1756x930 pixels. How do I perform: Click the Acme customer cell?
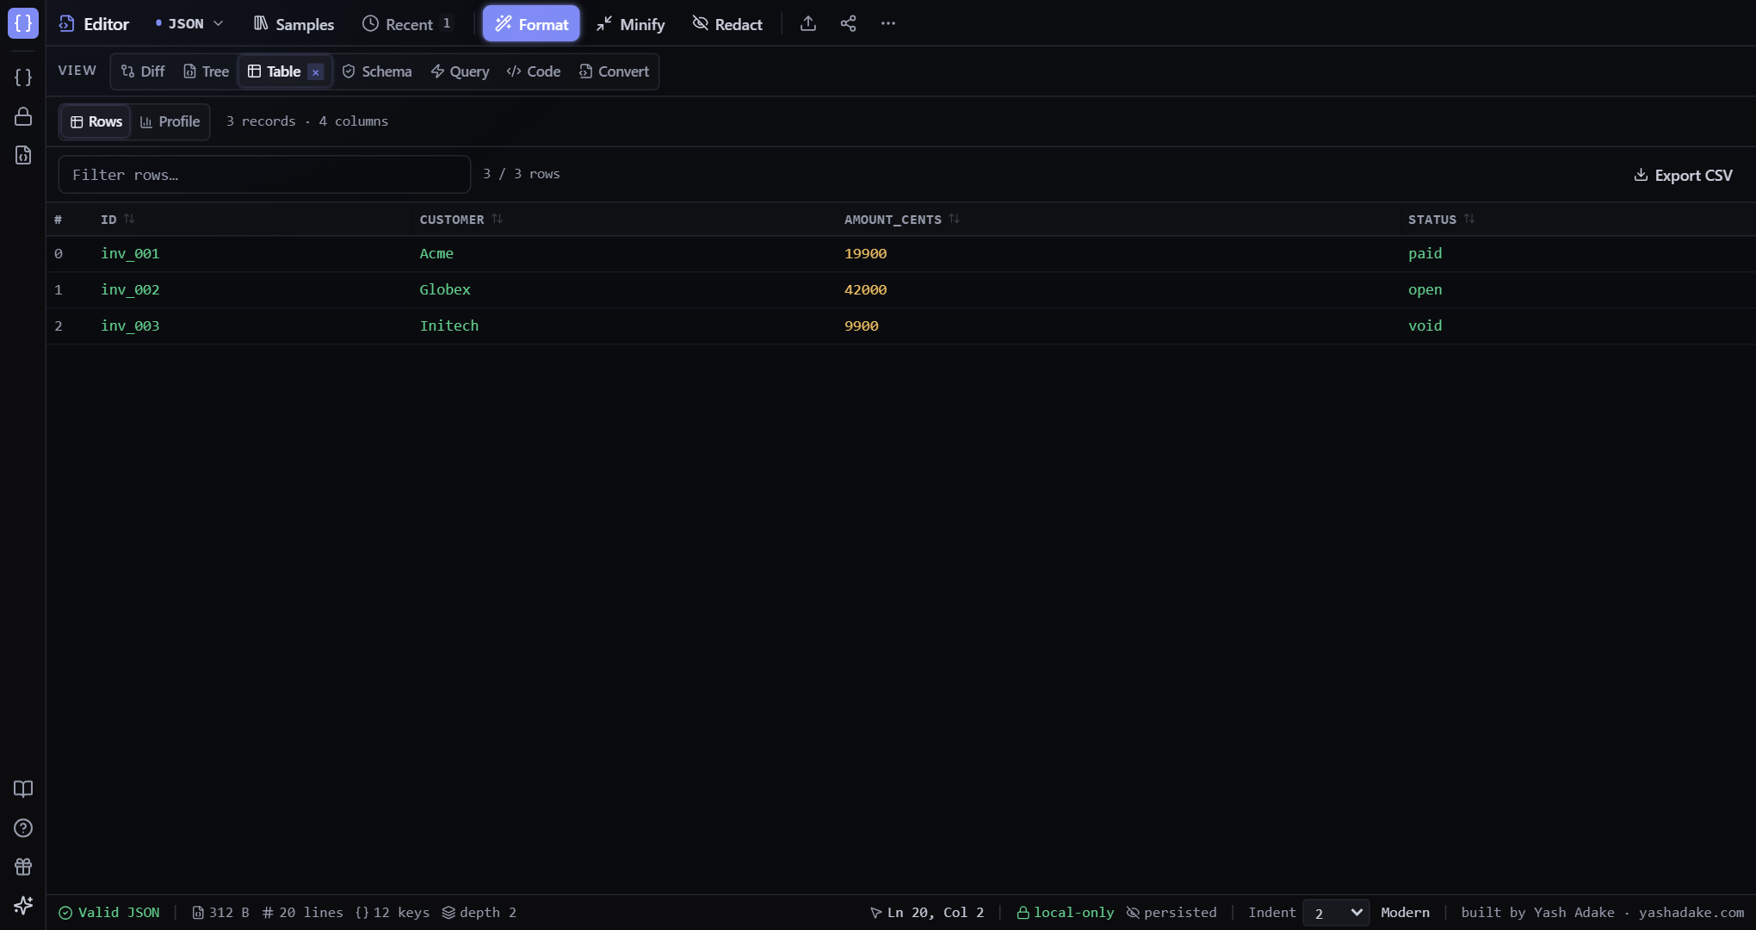pos(436,254)
